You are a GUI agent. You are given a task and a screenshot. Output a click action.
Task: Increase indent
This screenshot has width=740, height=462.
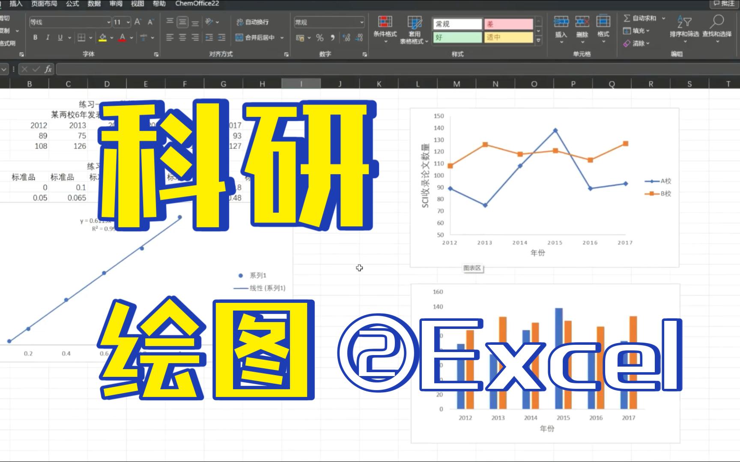click(x=222, y=38)
